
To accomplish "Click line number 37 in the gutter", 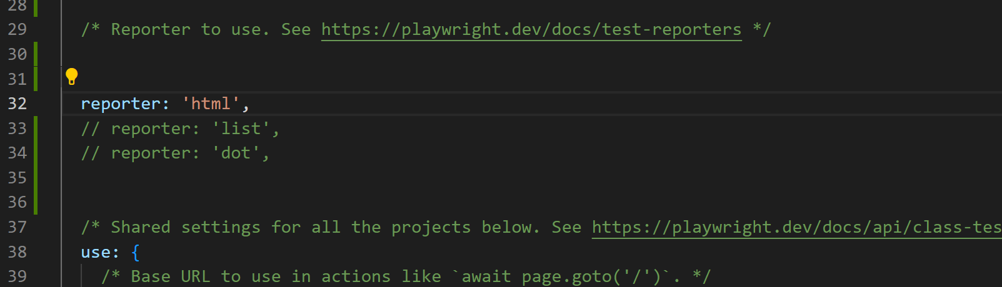I will pyautogui.click(x=18, y=227).
